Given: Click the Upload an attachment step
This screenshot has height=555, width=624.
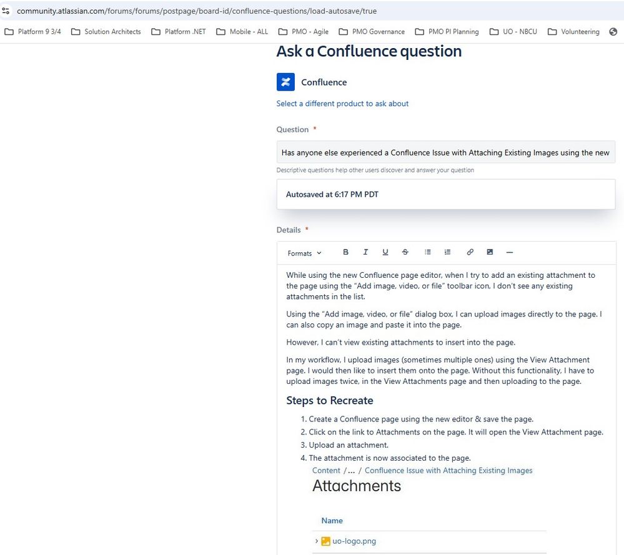Looking at the screenshot, I should (348, 444).
